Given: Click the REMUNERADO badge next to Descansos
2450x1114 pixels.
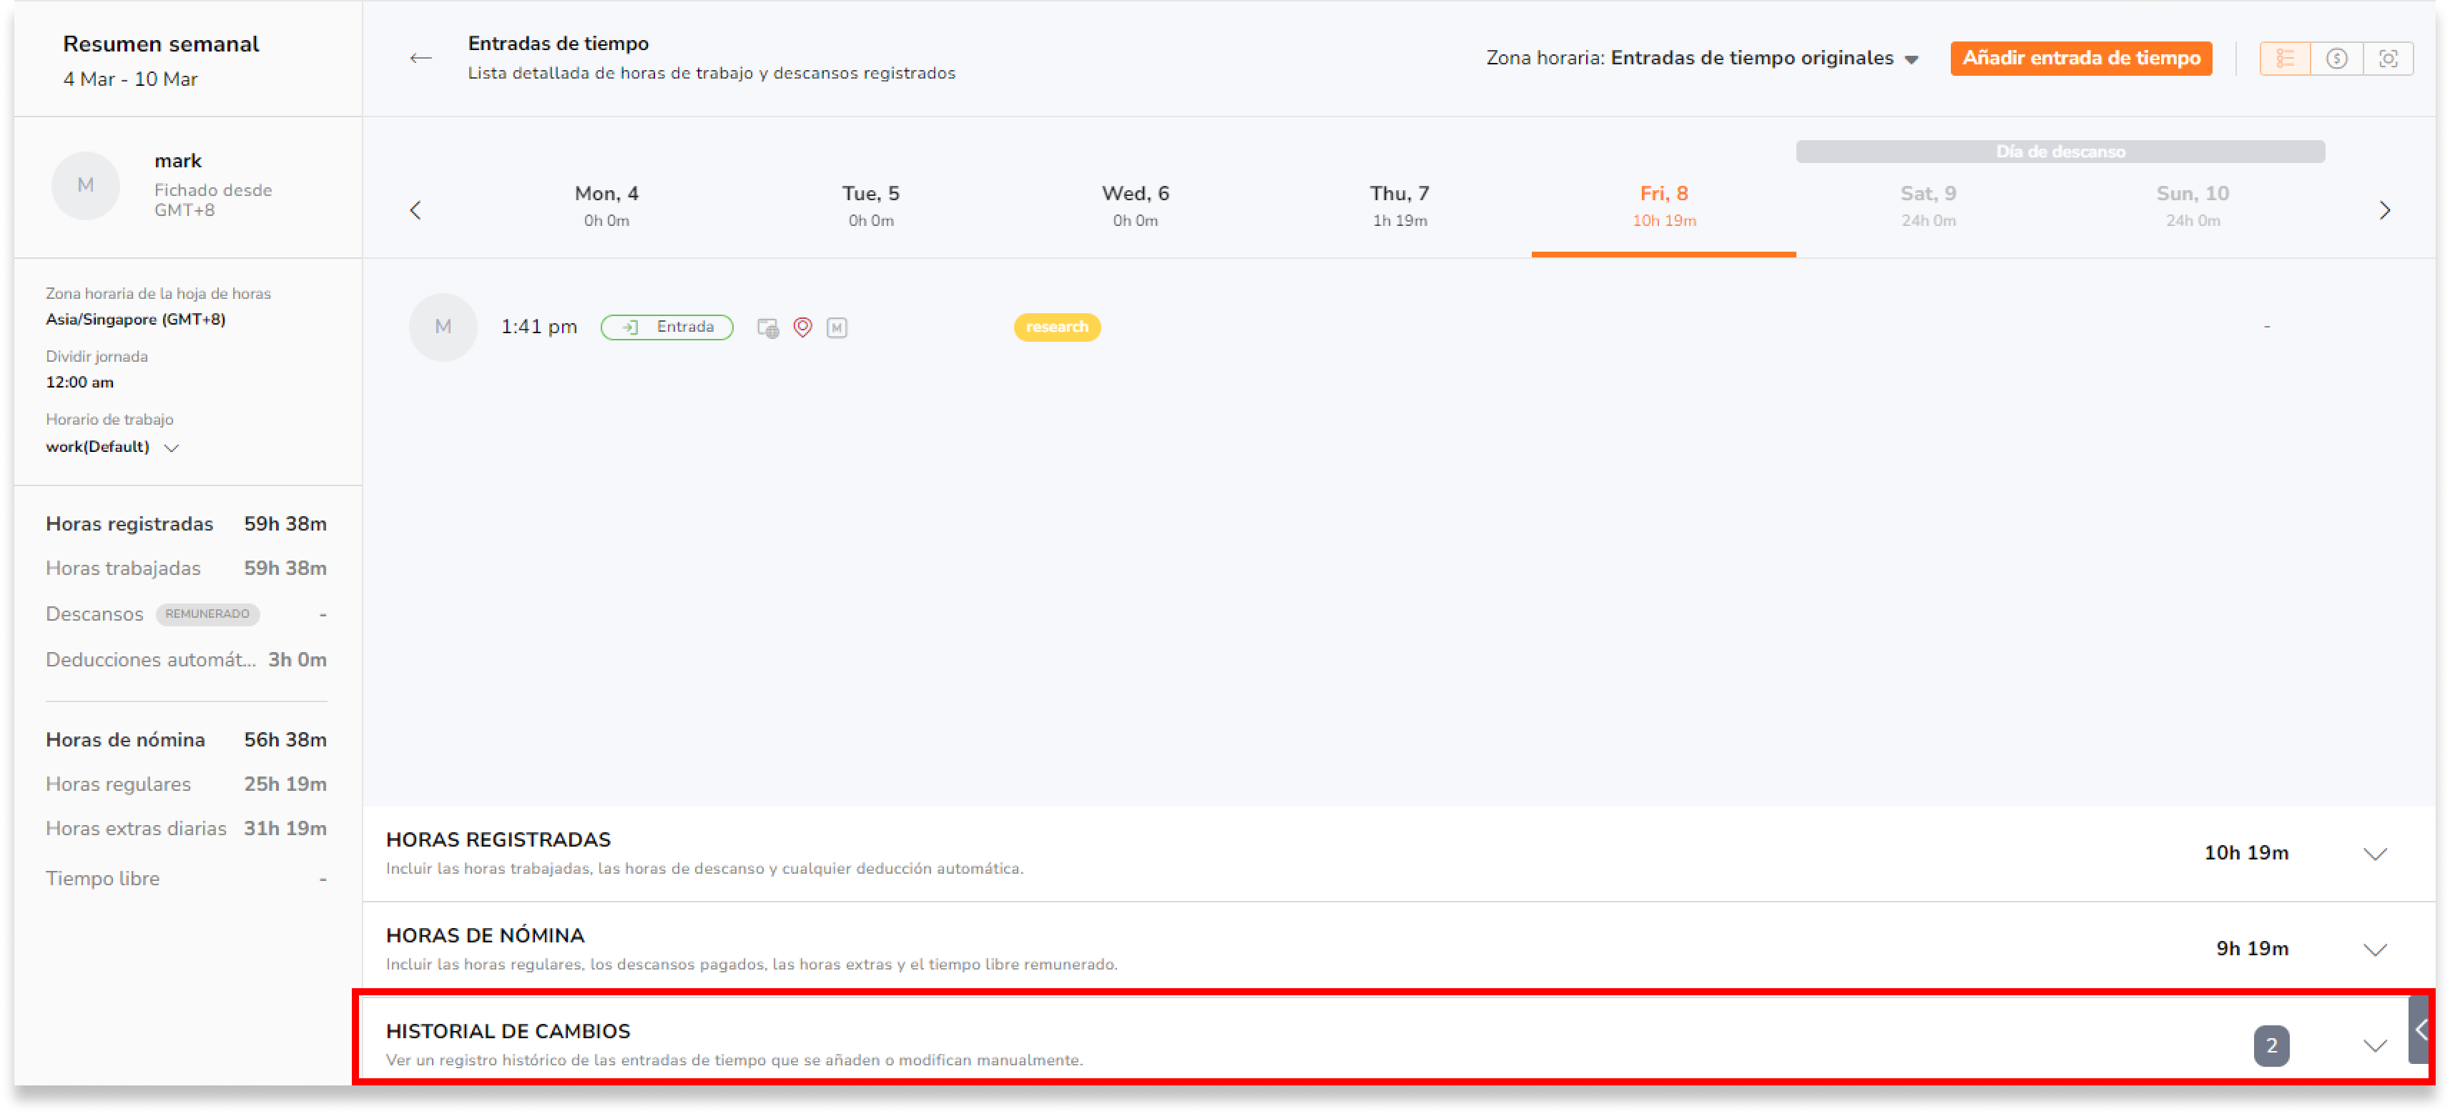Looking at the screenshot, I should tap(207, 614).
